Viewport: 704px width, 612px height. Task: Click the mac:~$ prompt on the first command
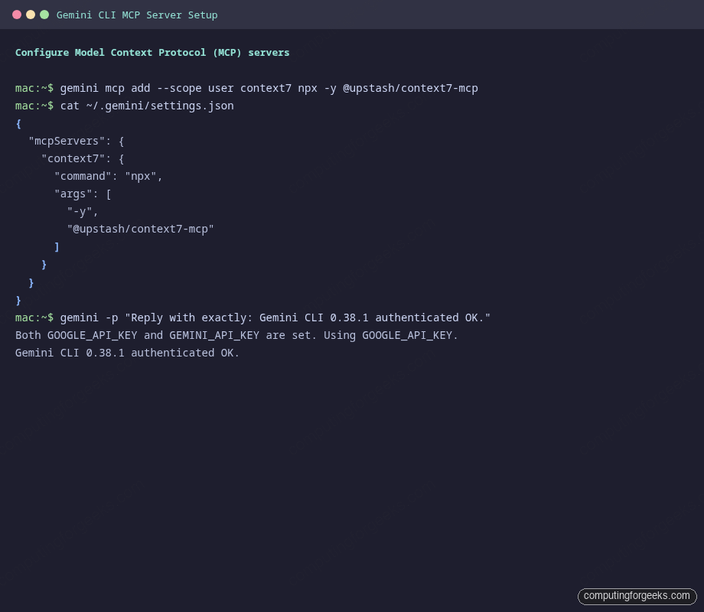pyautogui.click(x=33, y=88)
